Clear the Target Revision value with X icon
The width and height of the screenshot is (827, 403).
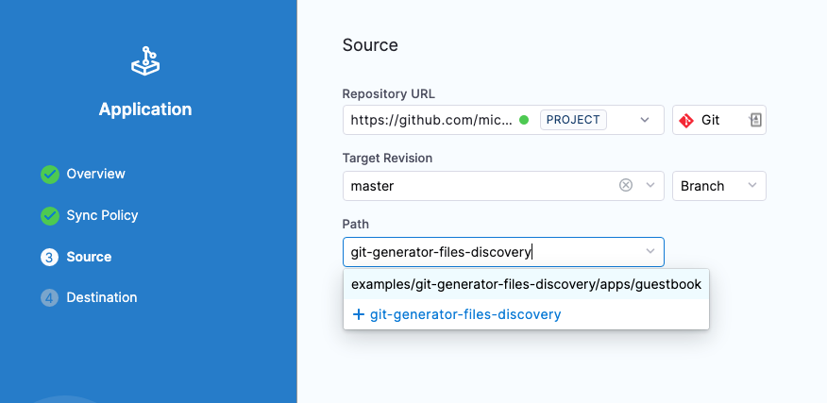coord(625,186)
